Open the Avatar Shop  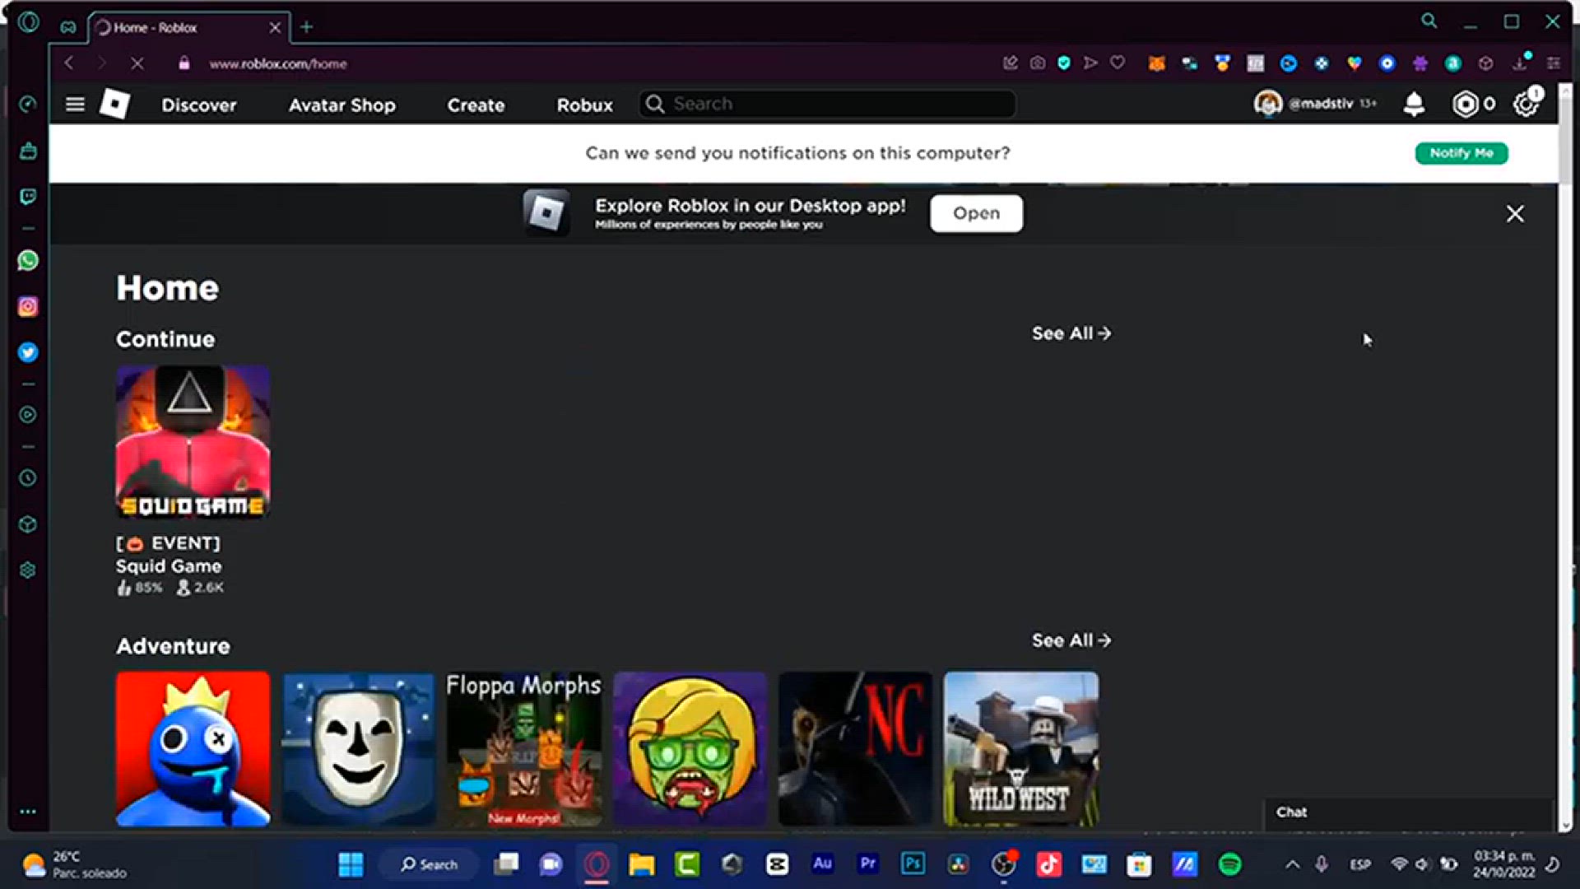pos(342,105)
